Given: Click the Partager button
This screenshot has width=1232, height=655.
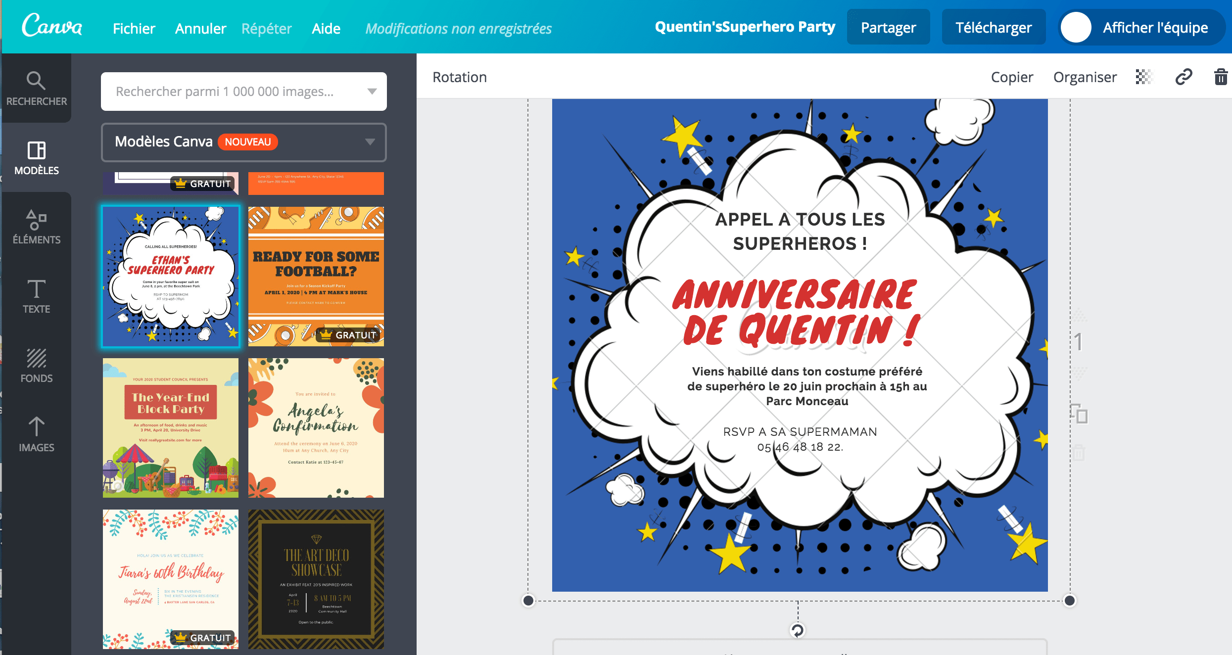Looking at the screenshot, I should 888,28.
